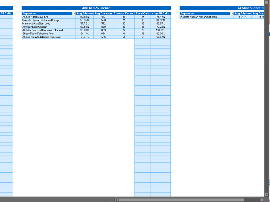270x202 pixels.
Task: Open Supervisor filter dropdown in 40% to 85% Silence table
Action: [x=74, y=13]
